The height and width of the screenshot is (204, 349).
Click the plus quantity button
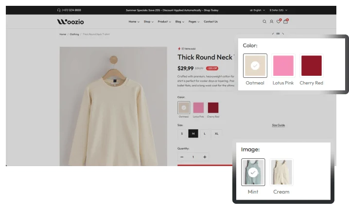[x=205, y=157]
